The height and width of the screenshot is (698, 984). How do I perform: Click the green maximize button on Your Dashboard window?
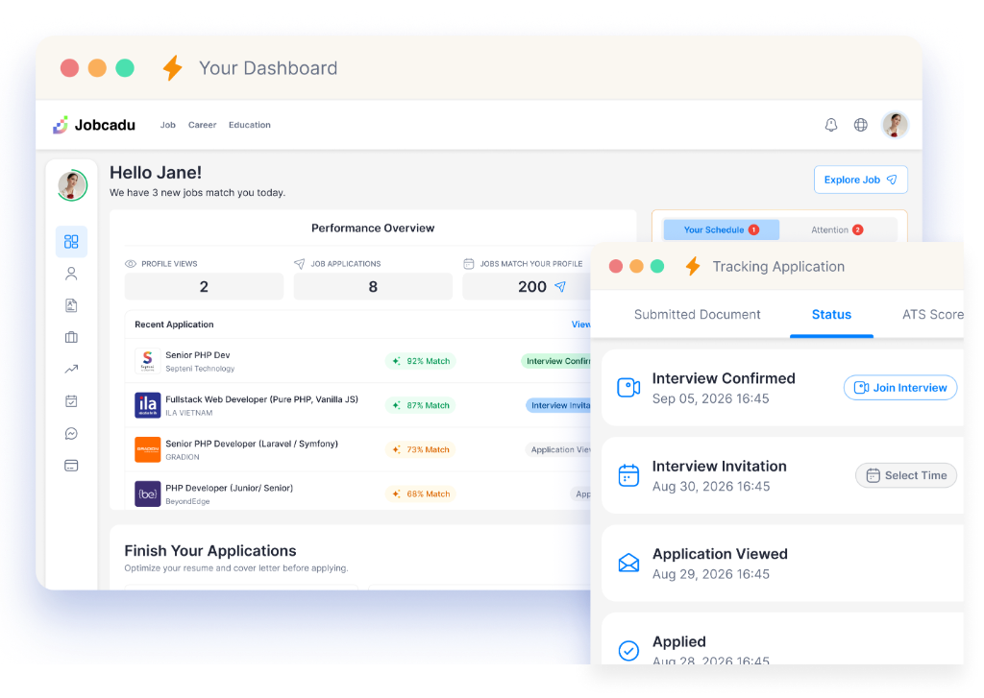pos(125,68)
